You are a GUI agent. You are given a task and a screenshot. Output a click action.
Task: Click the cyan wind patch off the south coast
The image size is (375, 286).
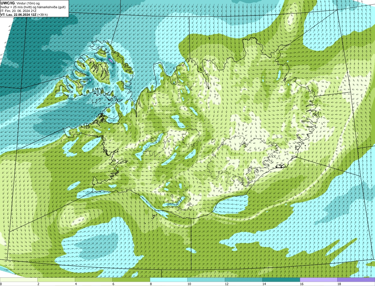[x=233, y=202]
